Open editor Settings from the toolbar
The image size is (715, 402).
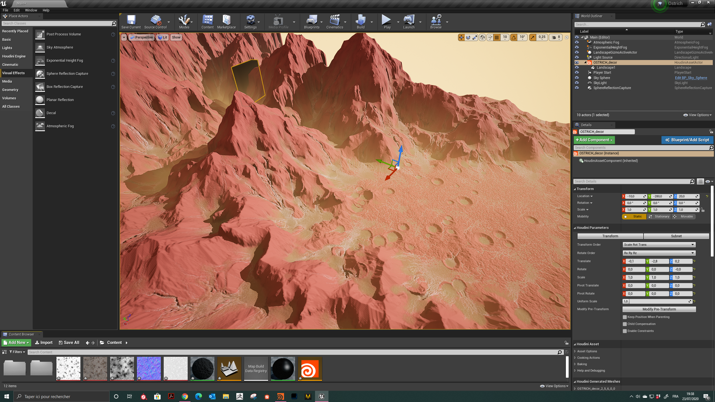tap(250, 22)
